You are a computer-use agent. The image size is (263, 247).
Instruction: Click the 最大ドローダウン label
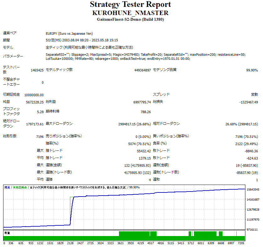[x=59, y=124]
